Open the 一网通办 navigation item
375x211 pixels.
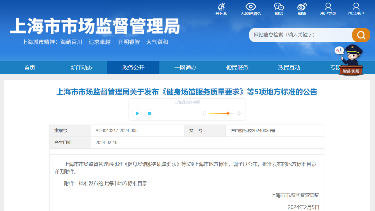point(185,68)
